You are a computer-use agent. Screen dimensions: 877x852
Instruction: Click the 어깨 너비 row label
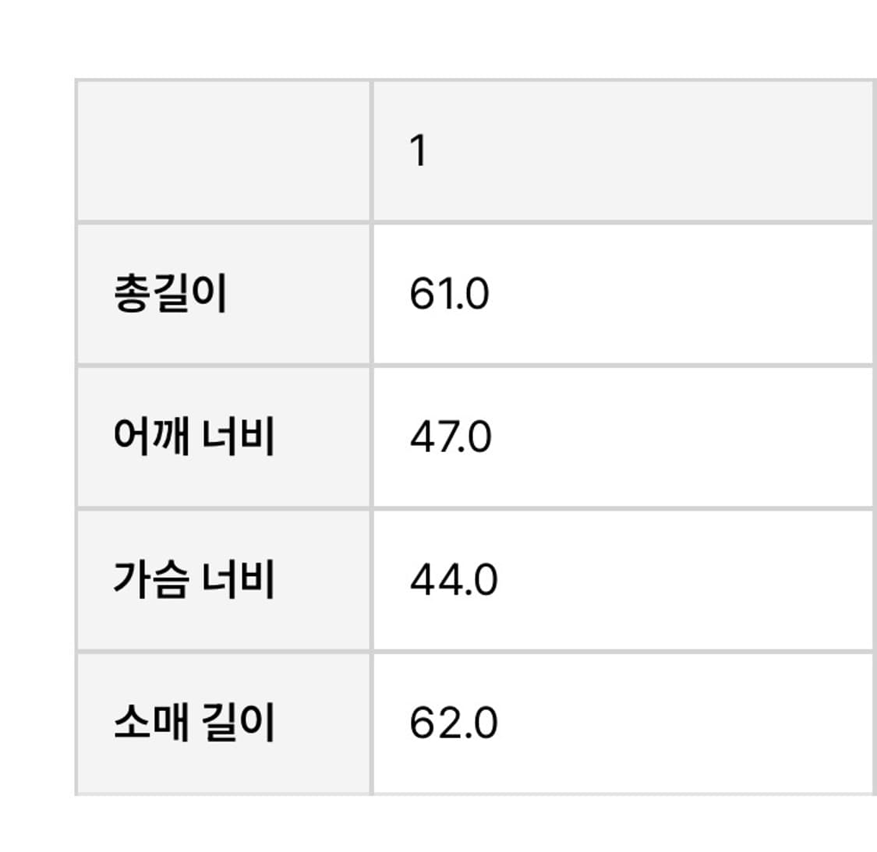(x=194, y=437)
